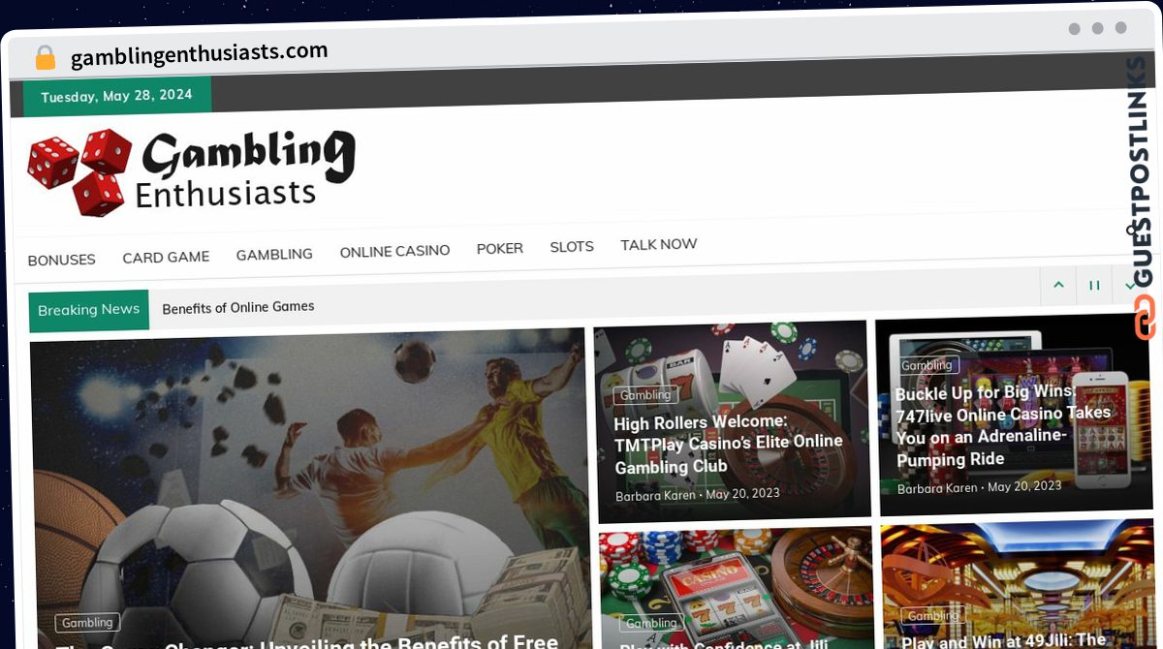The image size is (1163, 649).
Task: Show next breaking news with down arrow
Action: tap(1129, 285)
